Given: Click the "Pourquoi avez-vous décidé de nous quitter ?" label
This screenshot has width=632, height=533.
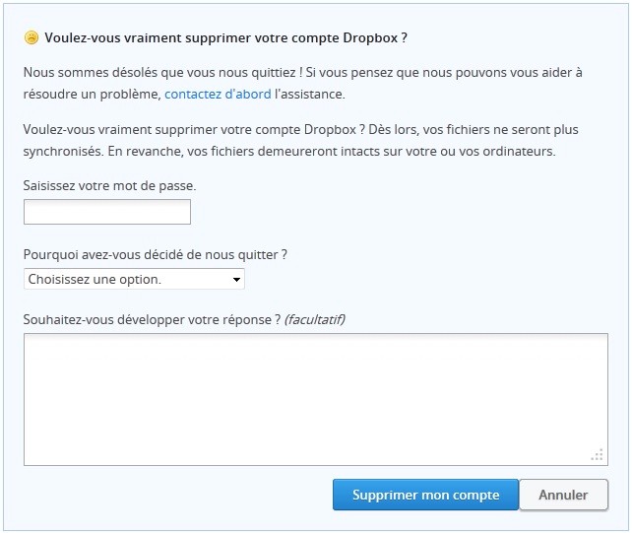Looking at the screenshot, I should click(156, 254).
